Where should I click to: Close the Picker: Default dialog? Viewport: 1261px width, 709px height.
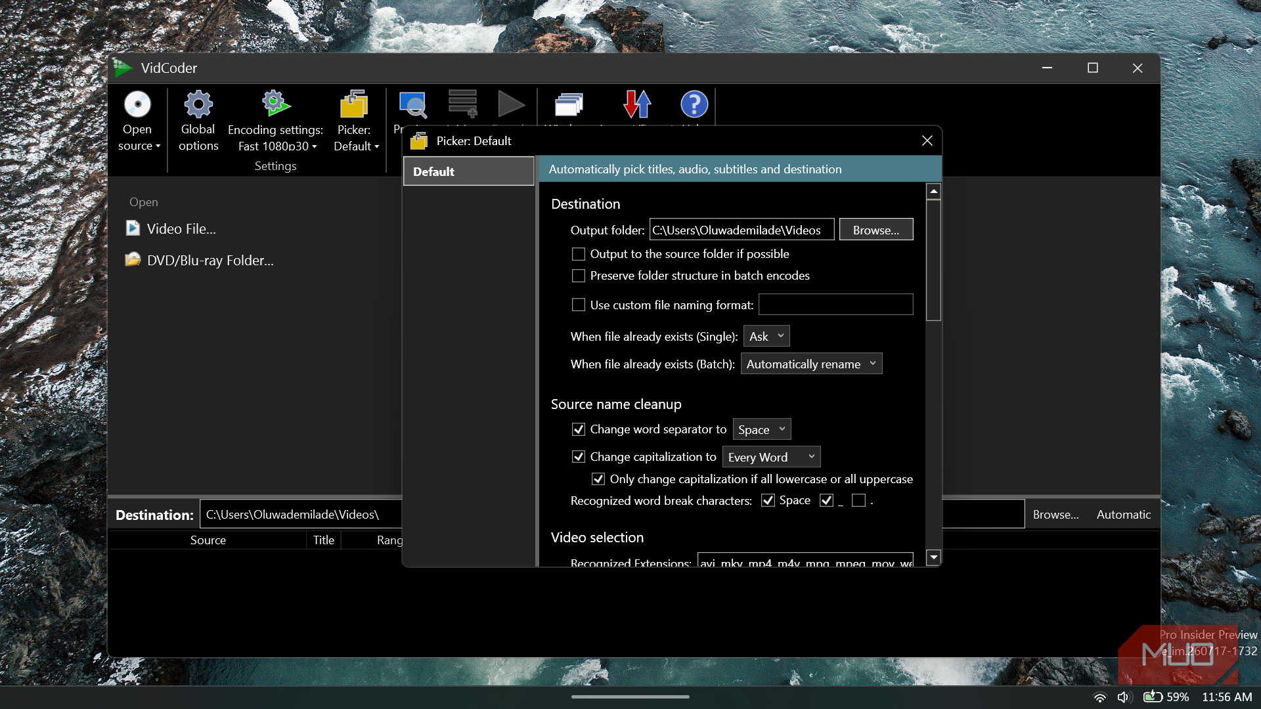pos(927,140)
